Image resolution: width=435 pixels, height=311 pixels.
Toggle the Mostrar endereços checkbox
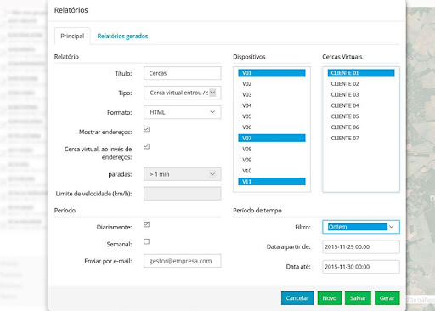(146, 129)
